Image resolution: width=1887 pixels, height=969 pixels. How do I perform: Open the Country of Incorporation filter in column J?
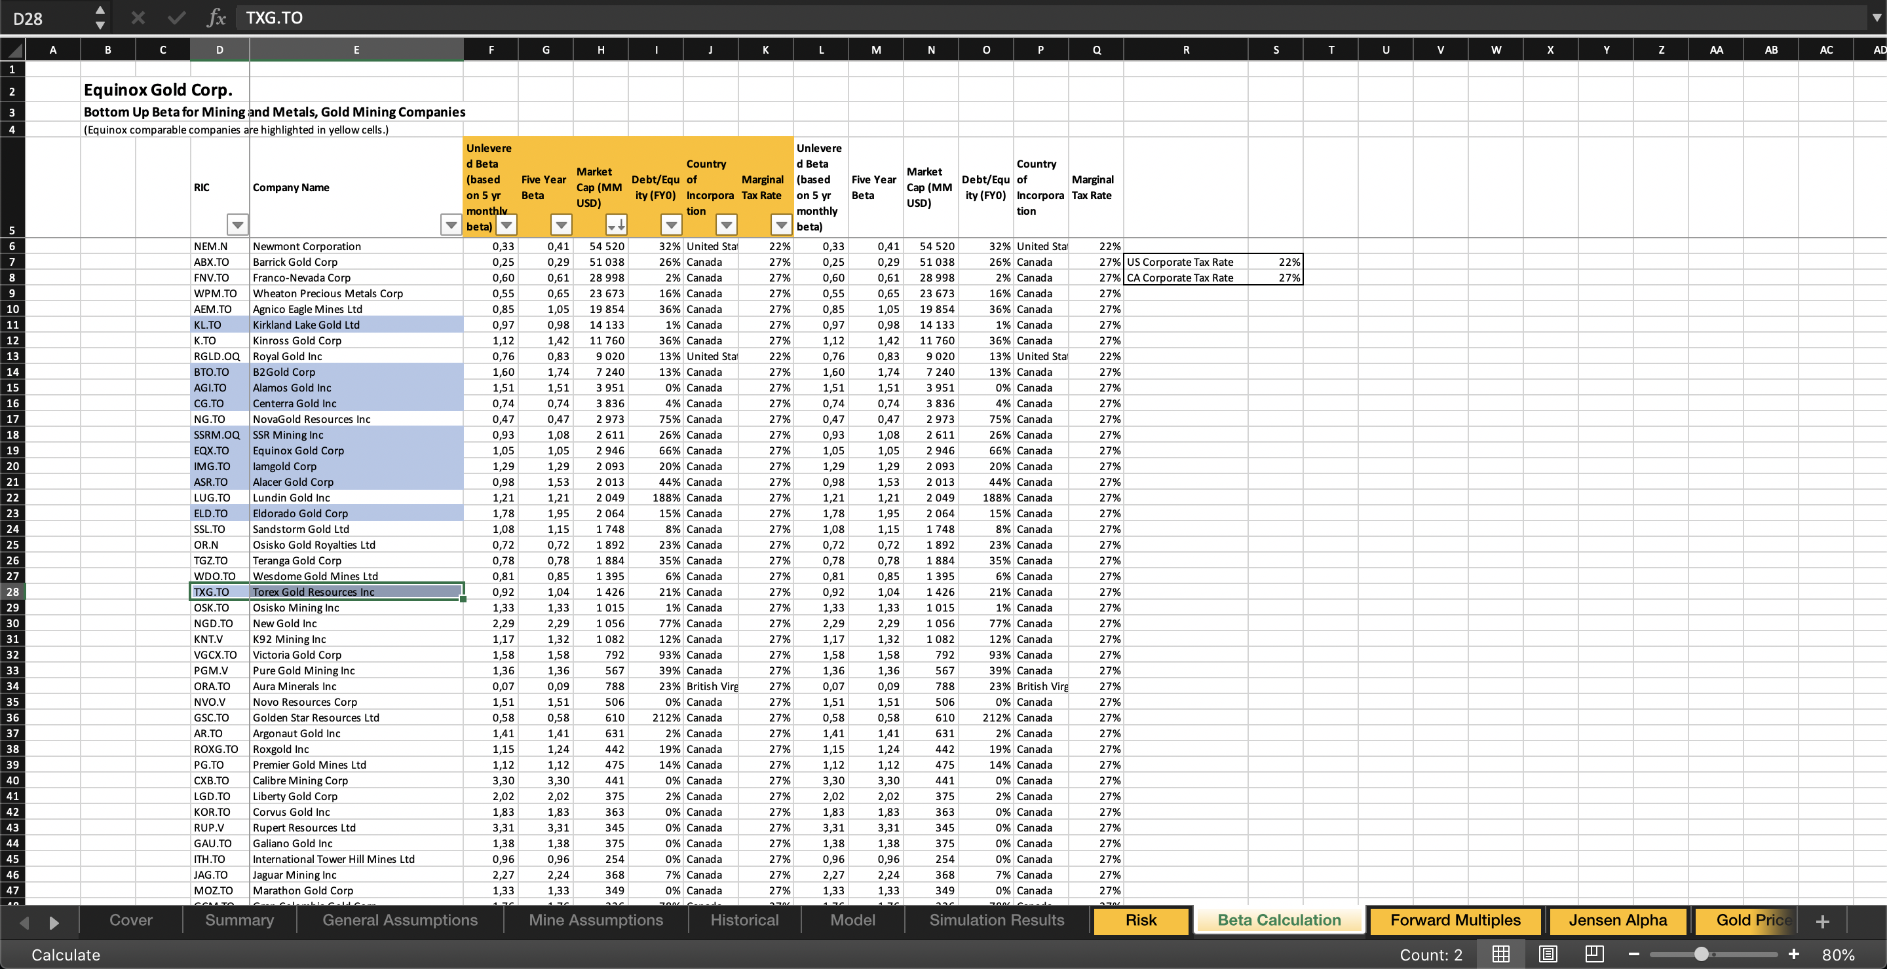[x=726, y=225]
